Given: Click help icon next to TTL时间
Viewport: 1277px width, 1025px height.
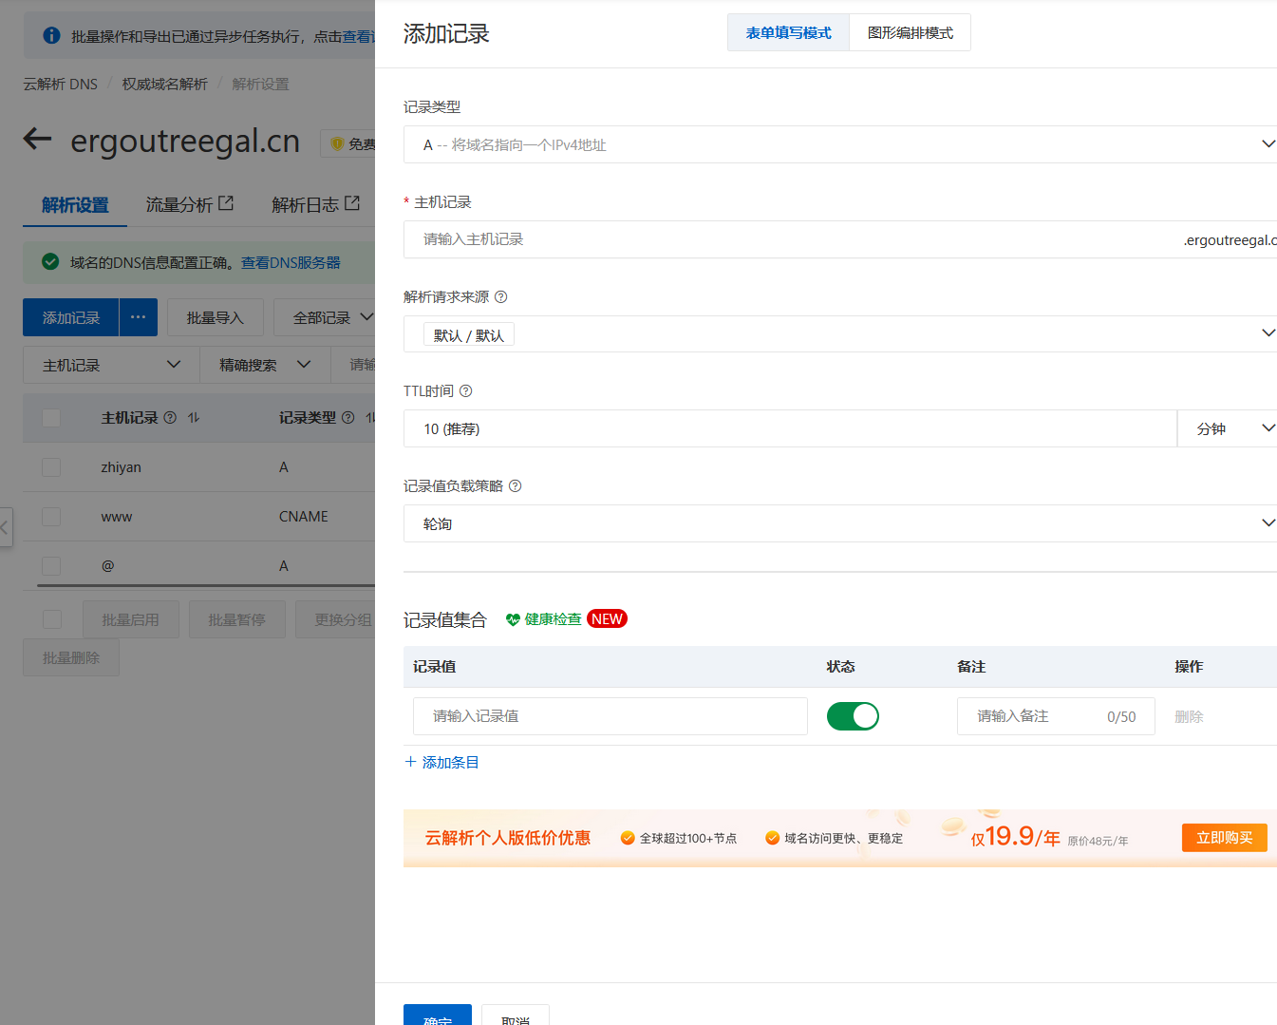Looking at the screenshot, I should coord(465,391).
